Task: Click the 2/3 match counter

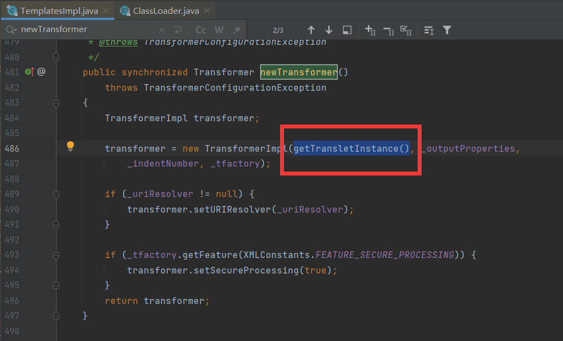Action: pyautogui.click(x=278, y=30)
